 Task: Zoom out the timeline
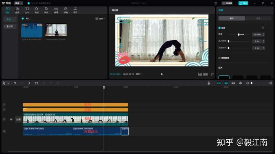coord(247,83)
